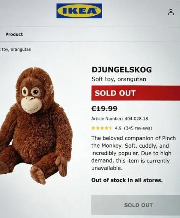Click the red SOLD OUT banner

[x=136, y=93]
